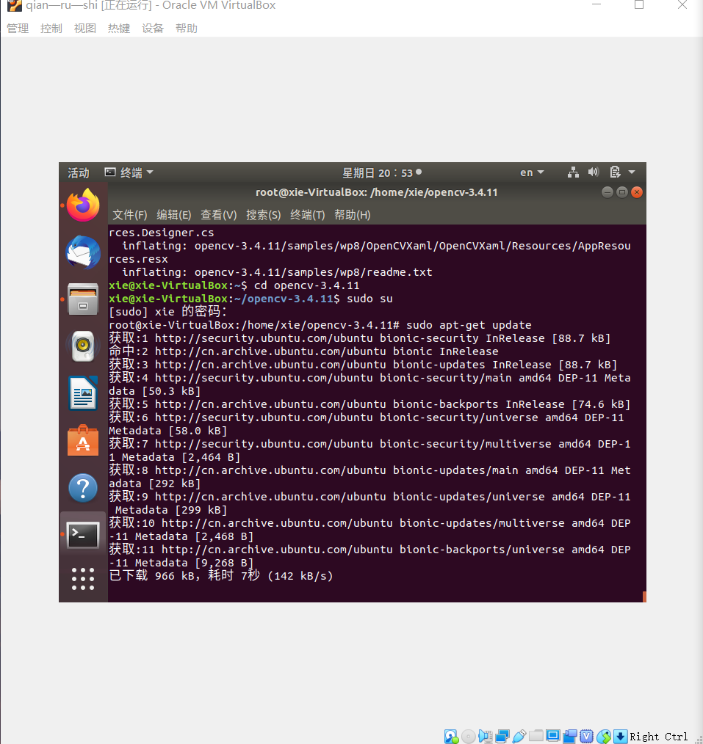The height and width of the screenshot is (744, 703).
Task: Open the VirtualBox 帮助 menu
Action: click(x=186, y=29)
